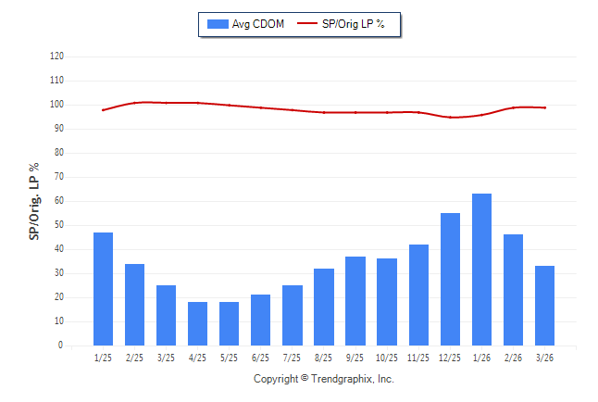Select the 8/25 blue bar
The width and height of the screenshot is (598, 402).
pyautogui.click(x=324, y=308)
